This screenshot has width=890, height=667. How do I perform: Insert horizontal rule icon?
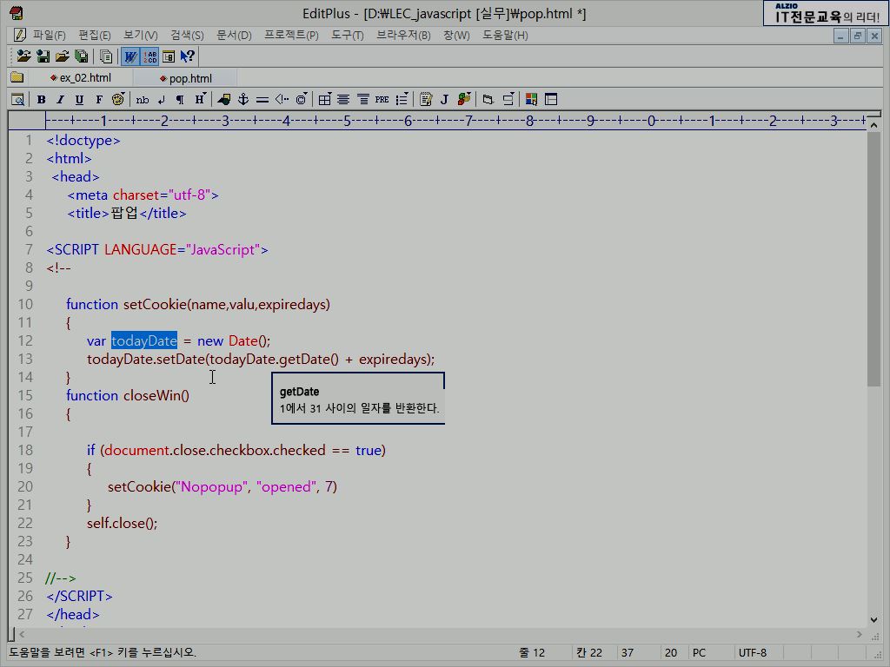click(262, 100)
